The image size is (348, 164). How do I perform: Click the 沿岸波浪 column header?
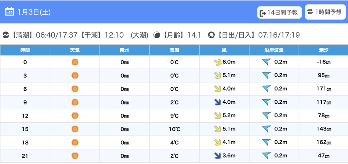tap(274, 50)
